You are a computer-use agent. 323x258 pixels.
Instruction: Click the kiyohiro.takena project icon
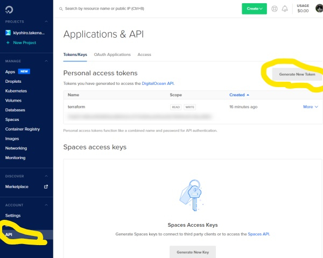(8, 33)
